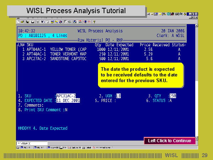Click the SKU input field showing APC31AC-2
Image resolution: width=213 pixels, height=160 pixels.
pyautogui.click(x=66, y=96)
